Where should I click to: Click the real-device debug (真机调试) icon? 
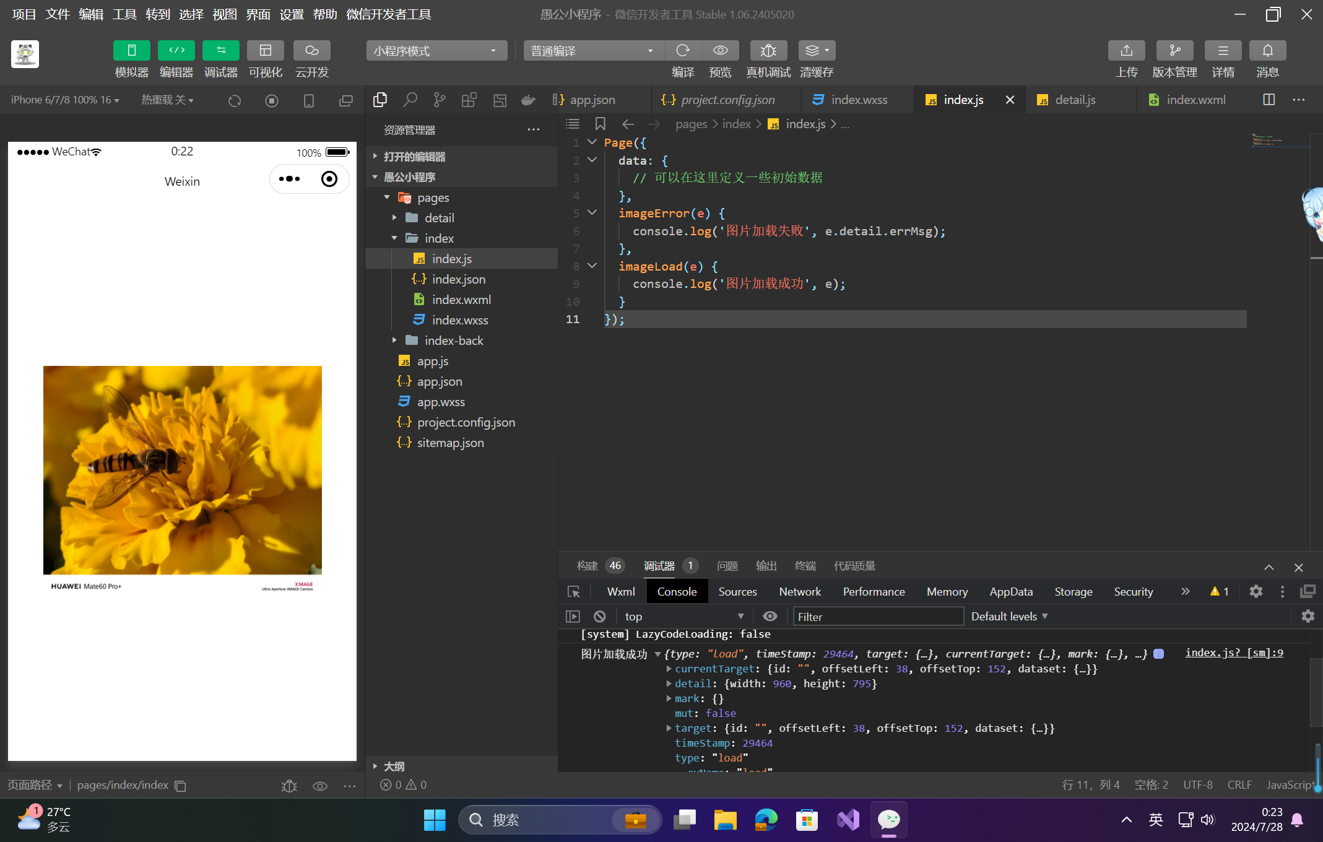(x=768, y=51)
